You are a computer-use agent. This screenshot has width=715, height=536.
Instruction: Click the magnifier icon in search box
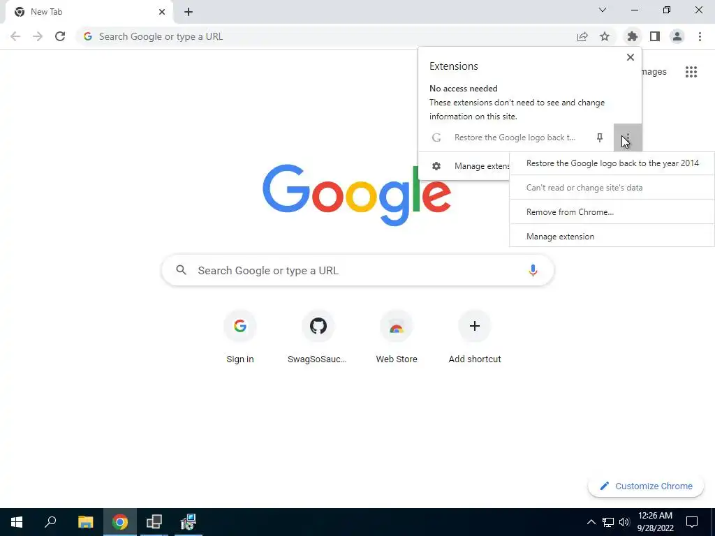[181, 270]
